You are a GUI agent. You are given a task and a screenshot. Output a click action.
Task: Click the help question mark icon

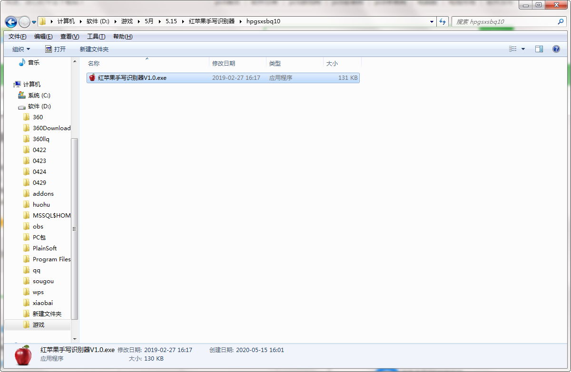[x=556, y=49]
